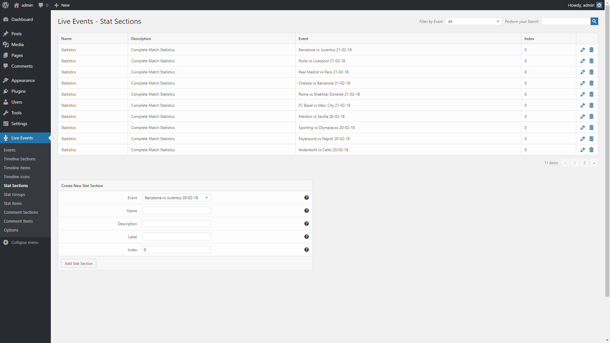
Task: Edit the Chelsea vs Barcelona stat section
Action: pyautogui.click(x=582, y=83)
